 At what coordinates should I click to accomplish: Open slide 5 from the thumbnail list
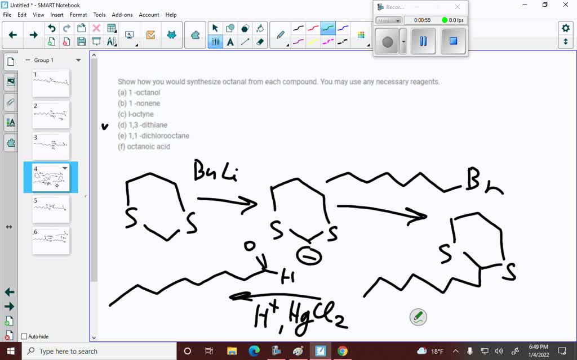click(x=51, y=208)
